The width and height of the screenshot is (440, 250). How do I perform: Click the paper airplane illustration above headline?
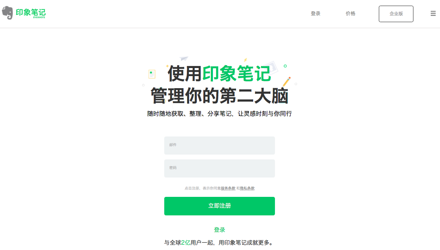(184, 58)
